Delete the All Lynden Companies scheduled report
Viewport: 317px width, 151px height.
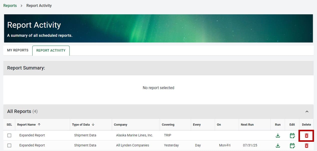306,145
